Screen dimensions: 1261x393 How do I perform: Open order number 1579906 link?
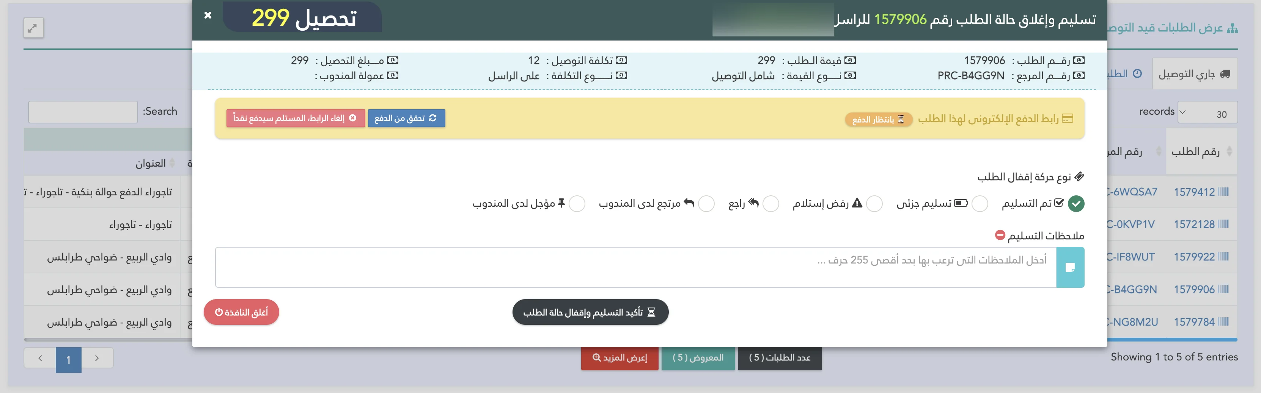pyautogui.click(x=1194, y=289)
